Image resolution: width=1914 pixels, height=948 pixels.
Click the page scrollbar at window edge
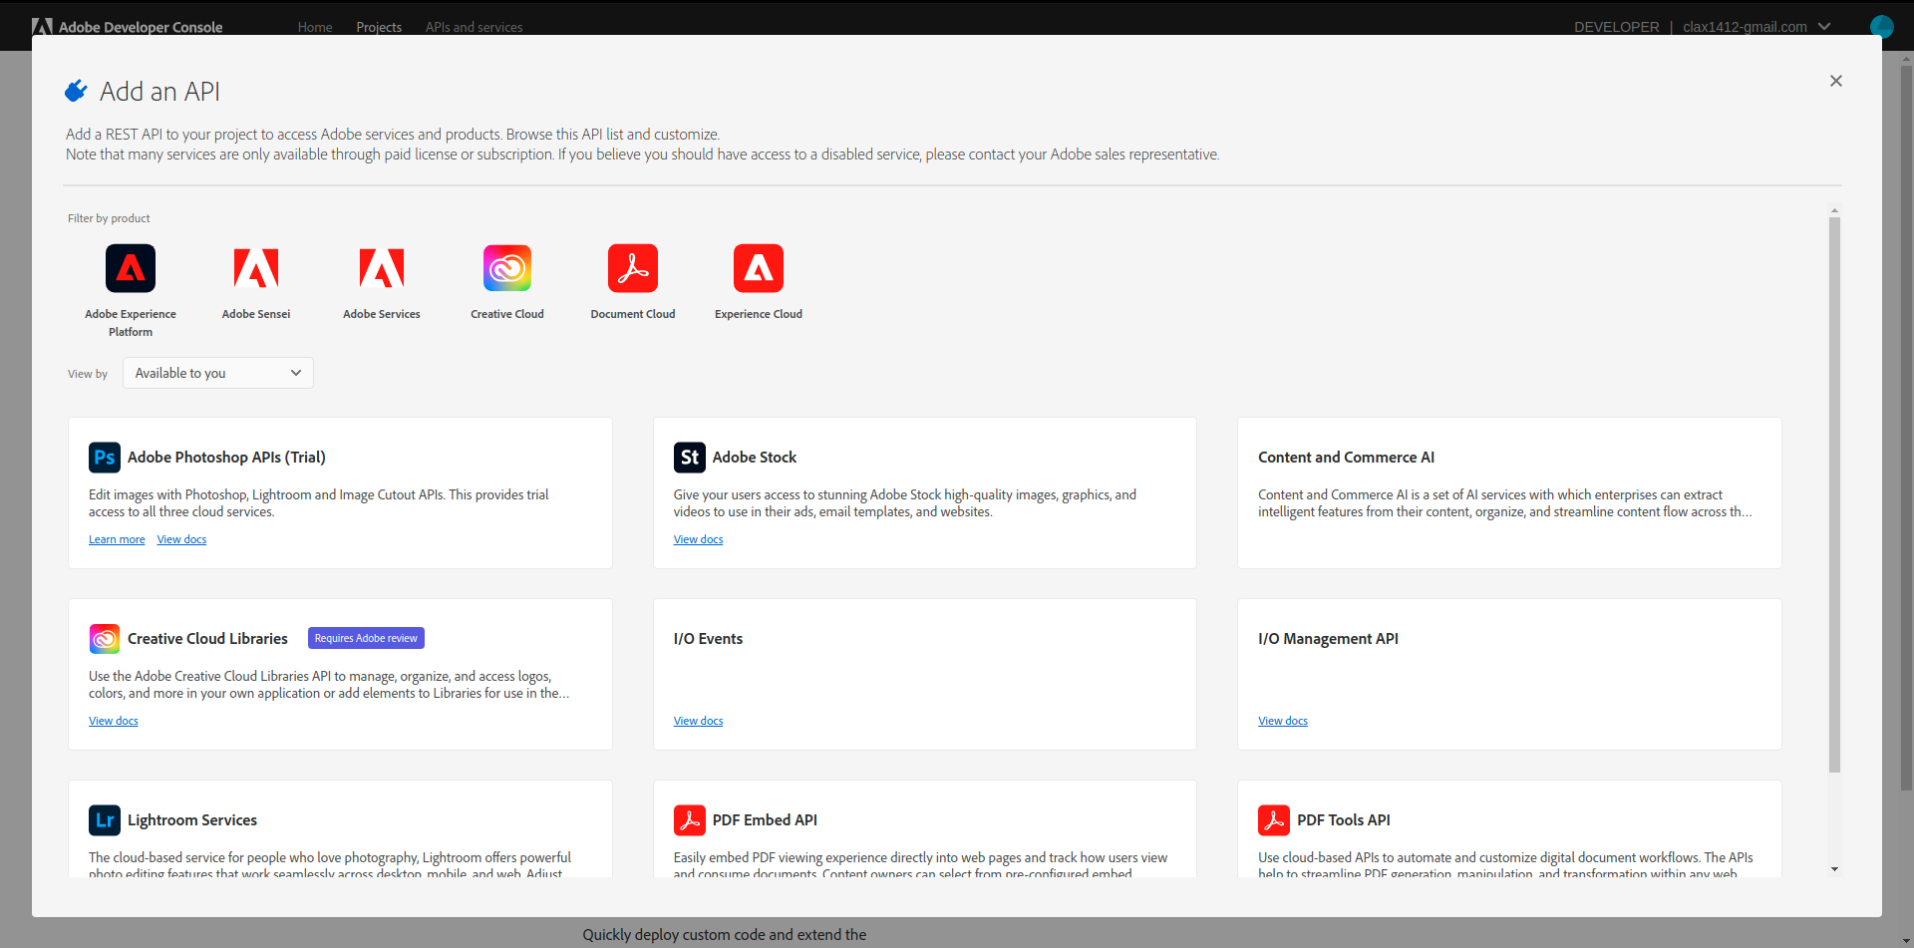click(x=1907, y=429)
